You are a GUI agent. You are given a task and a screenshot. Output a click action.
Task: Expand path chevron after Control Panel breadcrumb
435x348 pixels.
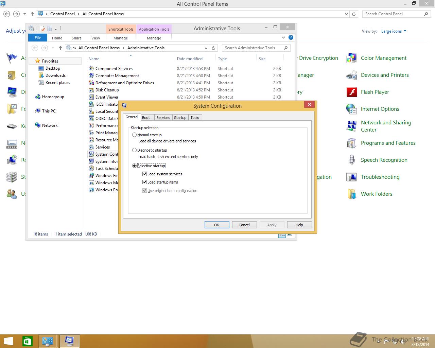pyautogui.click(x=79, y=14)
